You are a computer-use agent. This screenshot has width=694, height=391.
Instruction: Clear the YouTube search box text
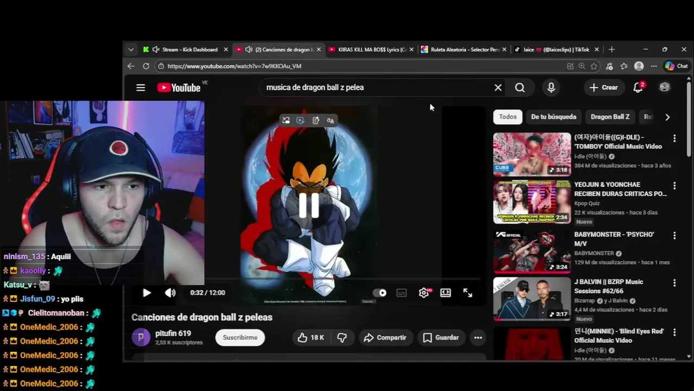click(498, 87)
